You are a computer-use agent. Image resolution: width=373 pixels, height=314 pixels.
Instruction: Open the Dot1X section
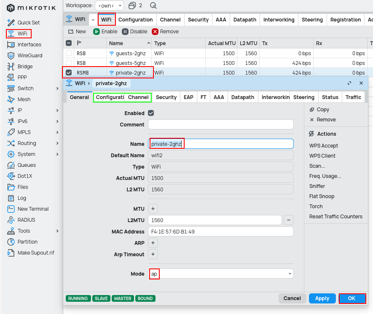click(x=20, y=176)
